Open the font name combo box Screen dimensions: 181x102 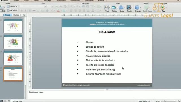click(x=33, y=7)
